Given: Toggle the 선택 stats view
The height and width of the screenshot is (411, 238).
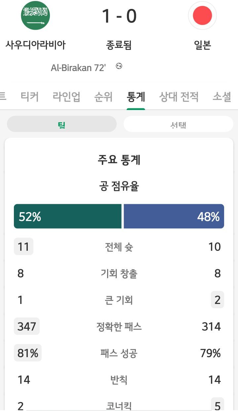Looking at the screenshot, I should [x=178, y=124].
